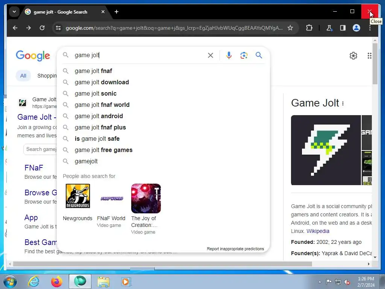Bookmark this page with the star icon

click(x=290, y=28)
